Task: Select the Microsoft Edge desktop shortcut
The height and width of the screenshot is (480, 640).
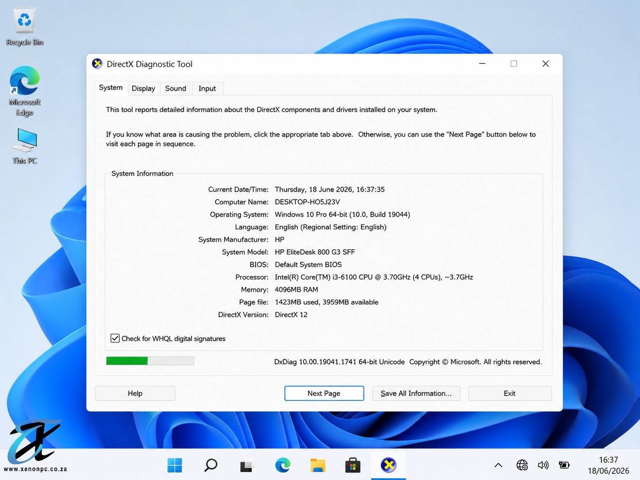Action: pyautogui.click(x=25, y=91)
